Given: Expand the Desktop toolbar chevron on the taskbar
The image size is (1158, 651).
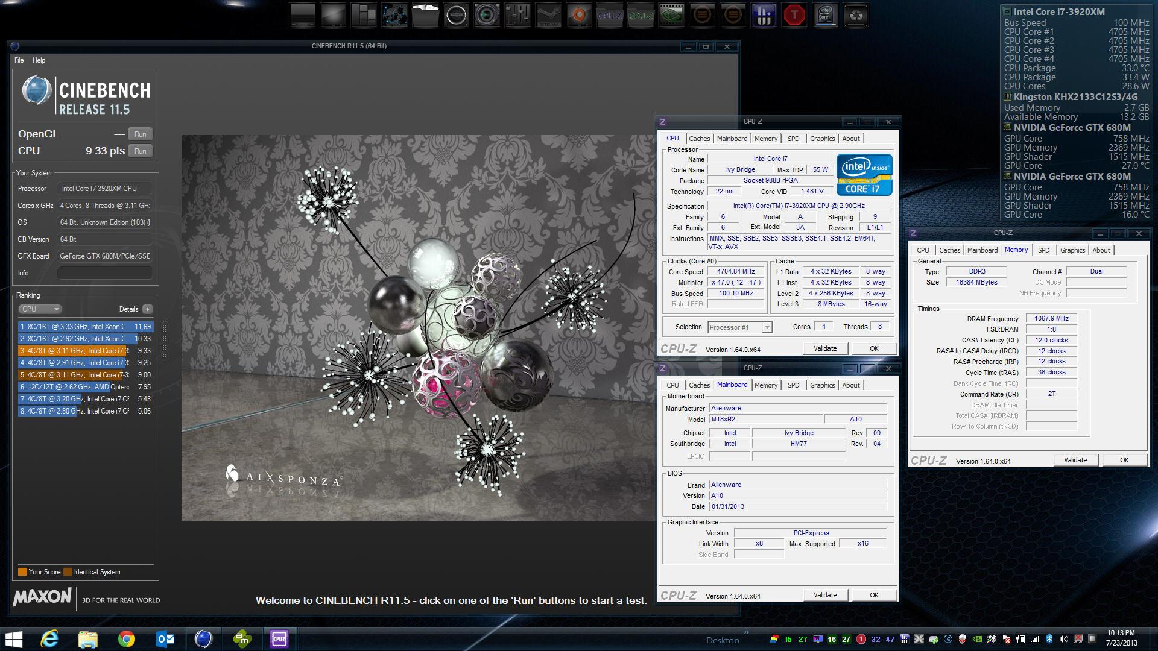Looking at the screenshot, I should 746,632.
